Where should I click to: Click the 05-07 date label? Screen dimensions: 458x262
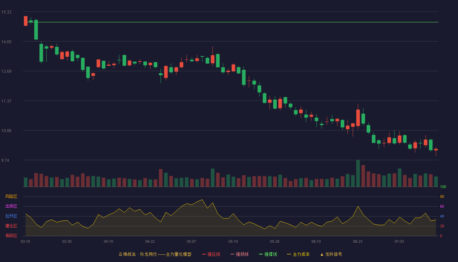191,241
